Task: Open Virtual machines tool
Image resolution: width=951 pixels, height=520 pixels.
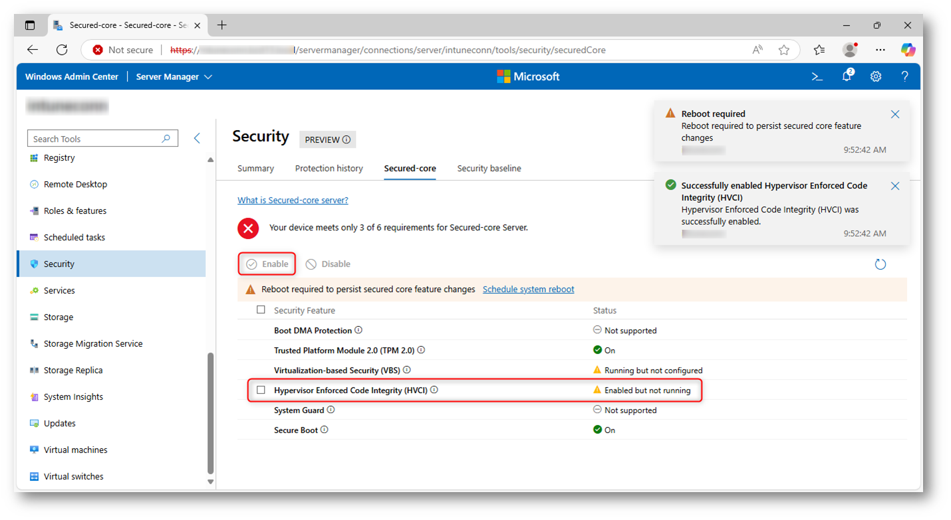Action: [x=111, y=450]
